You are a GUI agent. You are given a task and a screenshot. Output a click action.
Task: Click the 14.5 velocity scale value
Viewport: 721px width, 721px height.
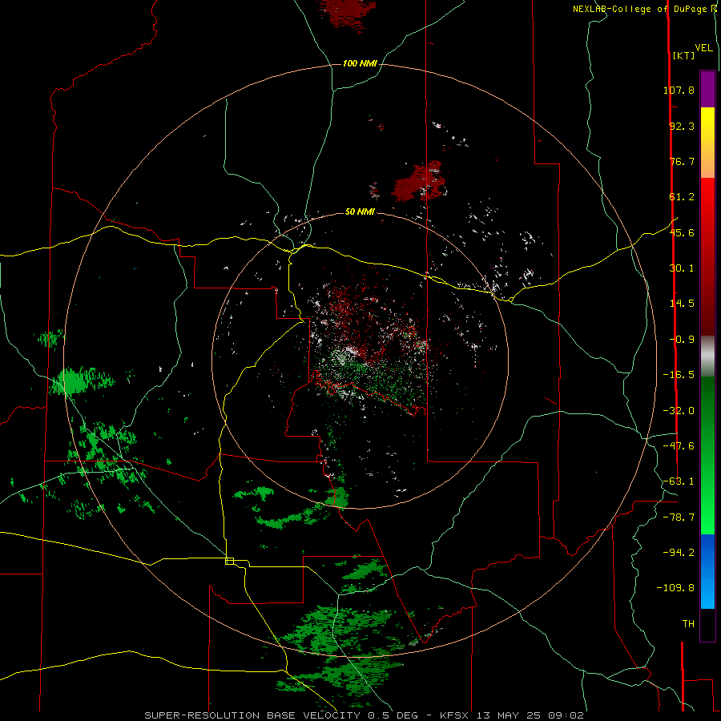[682, 304]
